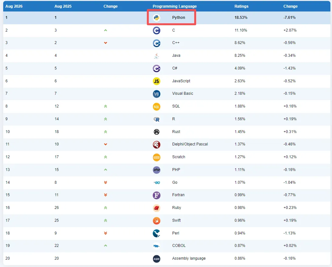The height and width of the screenshot is (267, 332).
Task: Click the Python language name
Action: coord(179,18)
